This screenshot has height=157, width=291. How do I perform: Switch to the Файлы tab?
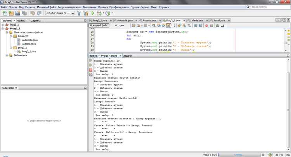pyautogui.click(x=21, y=21)
